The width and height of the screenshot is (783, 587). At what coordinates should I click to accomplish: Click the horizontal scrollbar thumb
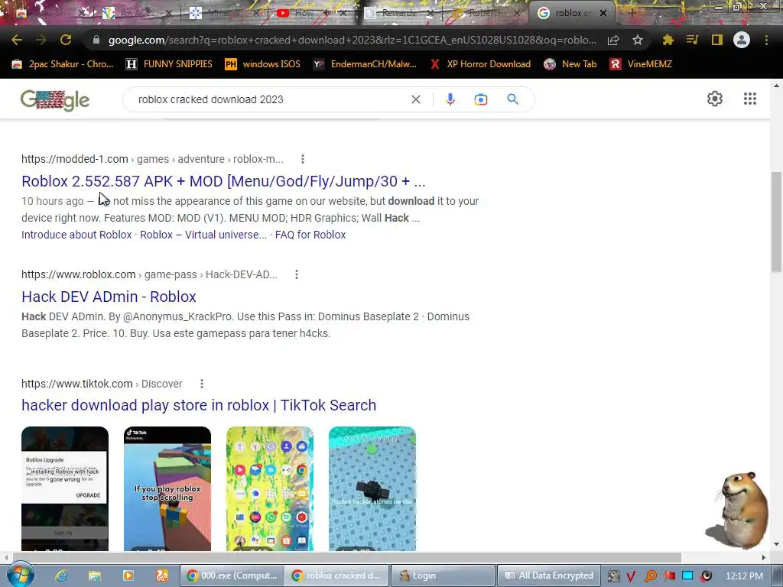click(346, 556)
